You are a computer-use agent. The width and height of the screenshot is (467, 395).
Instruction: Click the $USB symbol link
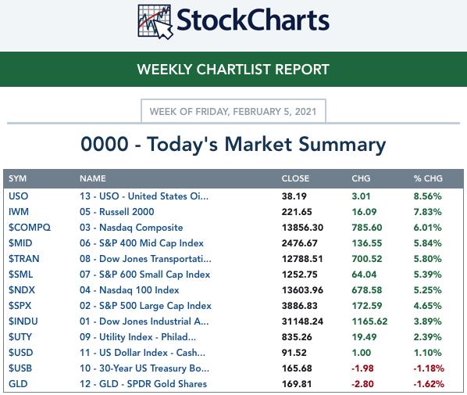click(20, 368)
